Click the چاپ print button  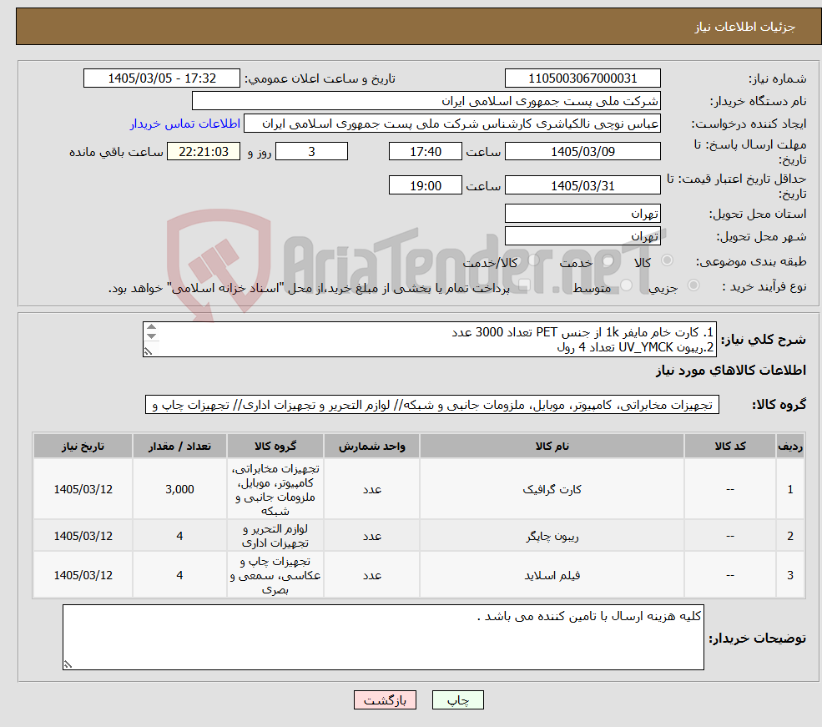point(457,700)
